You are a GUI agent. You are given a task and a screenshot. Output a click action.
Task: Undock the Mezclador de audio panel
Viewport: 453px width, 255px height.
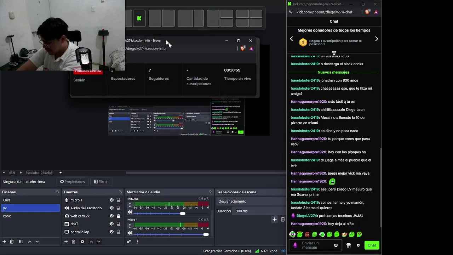211,192
